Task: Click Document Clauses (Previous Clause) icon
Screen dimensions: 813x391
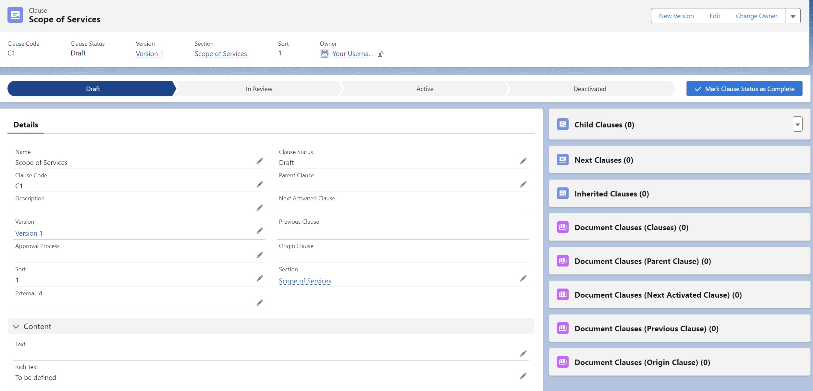Action: [x=562, y=328]
